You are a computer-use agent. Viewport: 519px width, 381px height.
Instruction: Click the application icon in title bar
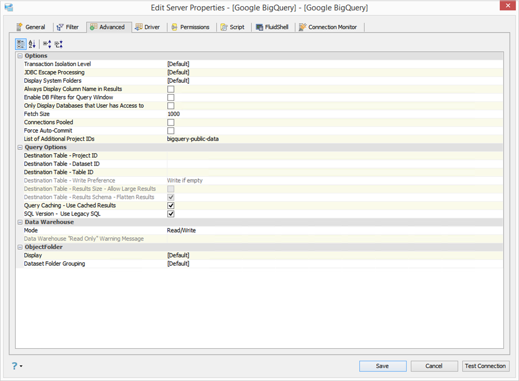click(x=9, y=7)
